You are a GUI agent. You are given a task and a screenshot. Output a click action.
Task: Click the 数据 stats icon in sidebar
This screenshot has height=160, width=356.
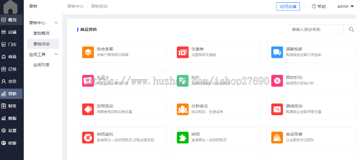point(4,118)
